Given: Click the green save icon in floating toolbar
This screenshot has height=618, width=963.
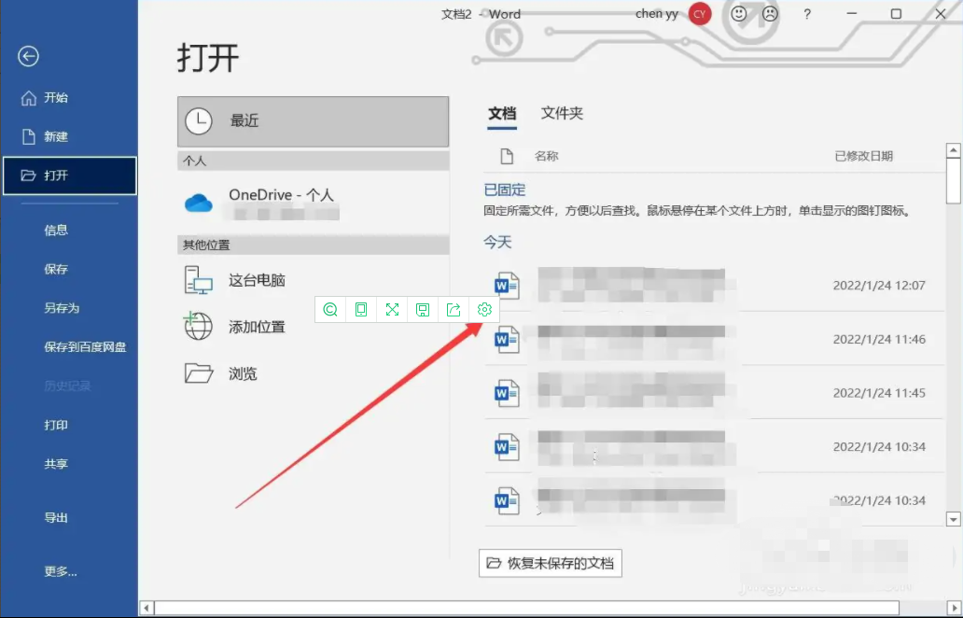Looking at the screenshot, I should (423, 309).
